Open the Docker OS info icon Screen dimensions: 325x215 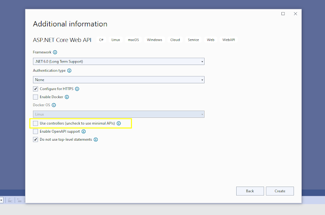click(x=54, y=105)
